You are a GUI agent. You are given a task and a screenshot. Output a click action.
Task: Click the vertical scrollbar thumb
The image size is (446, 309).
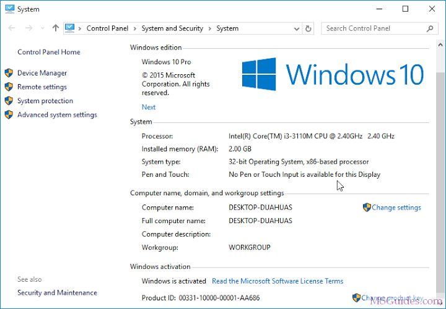click(440, 182)
